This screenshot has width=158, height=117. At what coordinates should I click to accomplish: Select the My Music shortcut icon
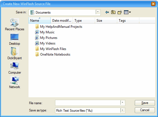tap(37, 32)
